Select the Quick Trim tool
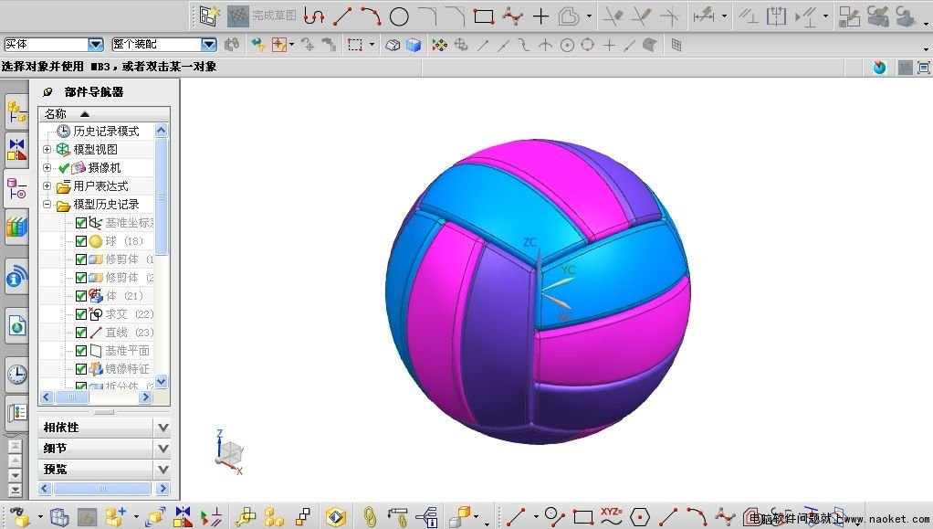The image size is (933, 529). point(613,16)
